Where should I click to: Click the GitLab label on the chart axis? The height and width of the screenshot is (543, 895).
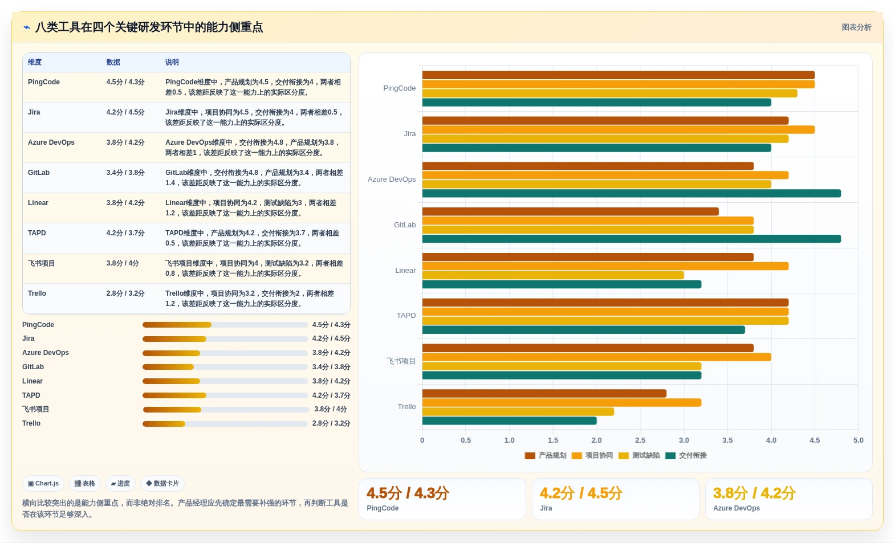coord(405,225)
